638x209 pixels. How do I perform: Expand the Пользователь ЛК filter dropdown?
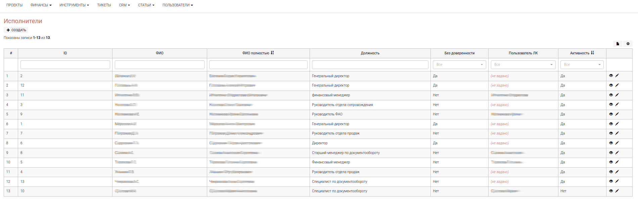[523, 65]
